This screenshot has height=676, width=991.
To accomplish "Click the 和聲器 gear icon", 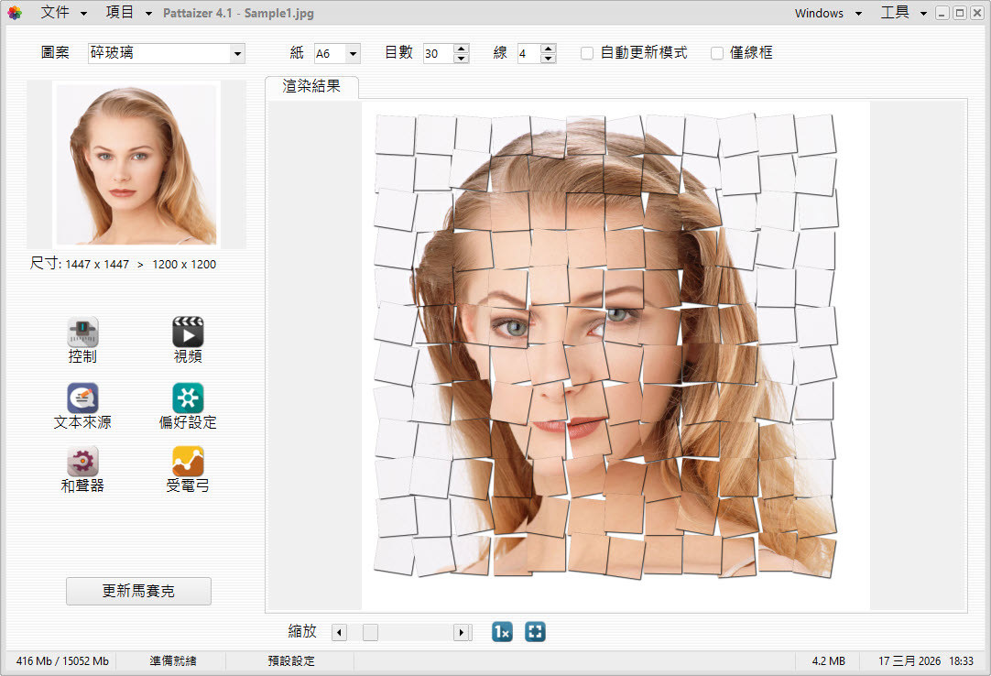I will (x=82, y=462).
